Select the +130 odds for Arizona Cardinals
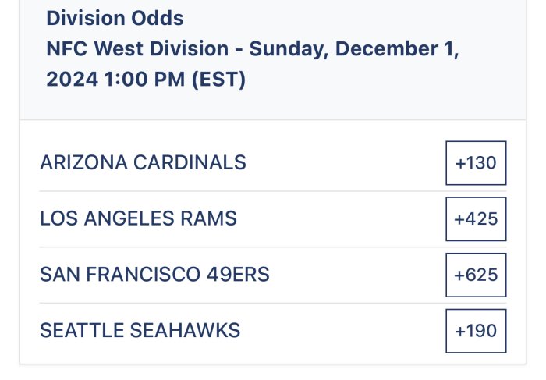The image size is (546, 380). 476,162
